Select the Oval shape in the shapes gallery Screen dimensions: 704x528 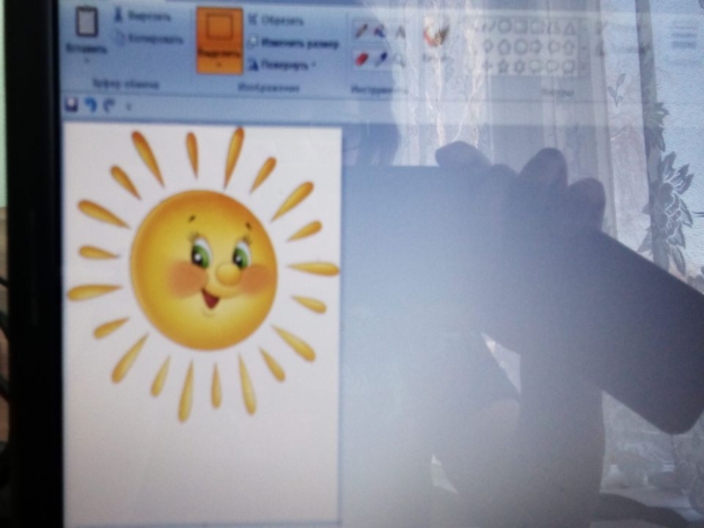(503, 26)
